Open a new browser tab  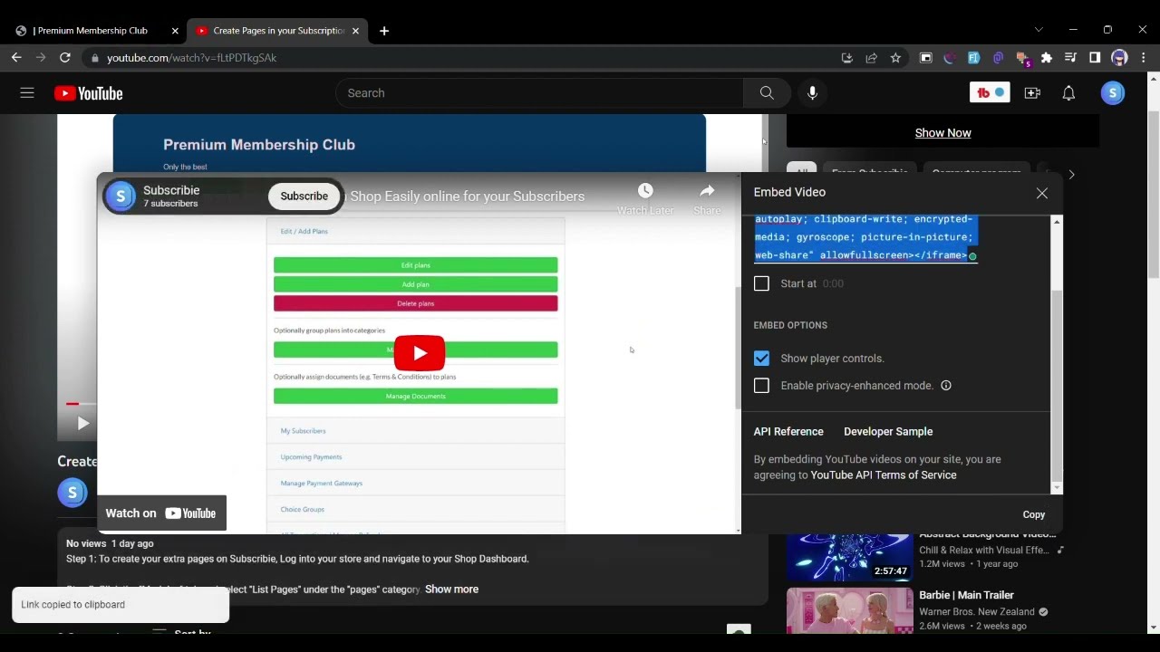click(x=384, y=31)
